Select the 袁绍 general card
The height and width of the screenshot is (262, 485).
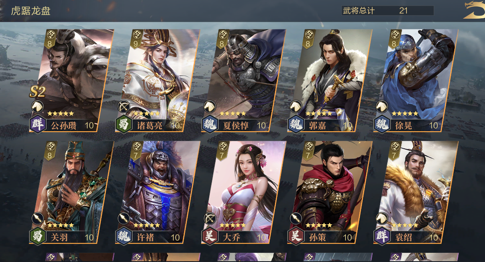coord(416,192)
